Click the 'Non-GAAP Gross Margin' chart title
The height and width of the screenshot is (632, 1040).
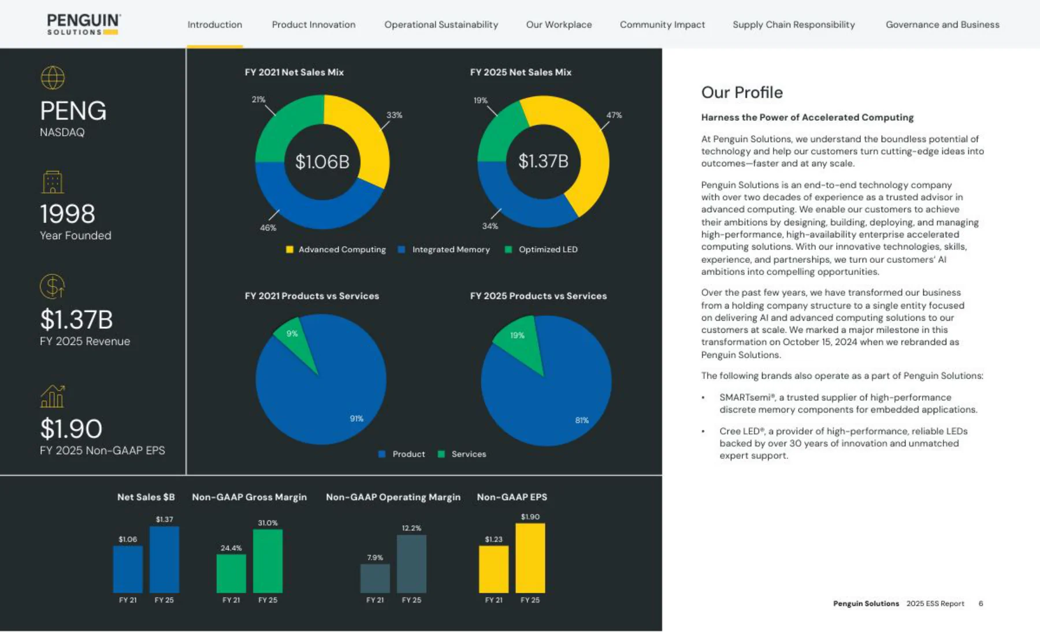249,497
